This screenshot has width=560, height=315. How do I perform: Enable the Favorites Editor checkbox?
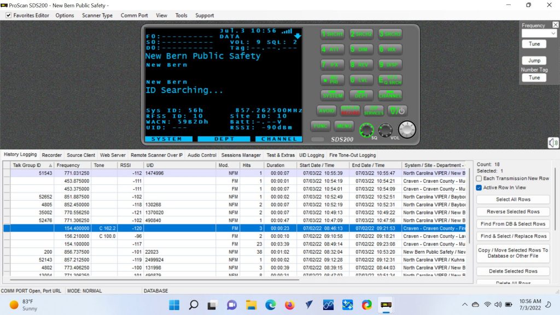click(x=8, y=15)
